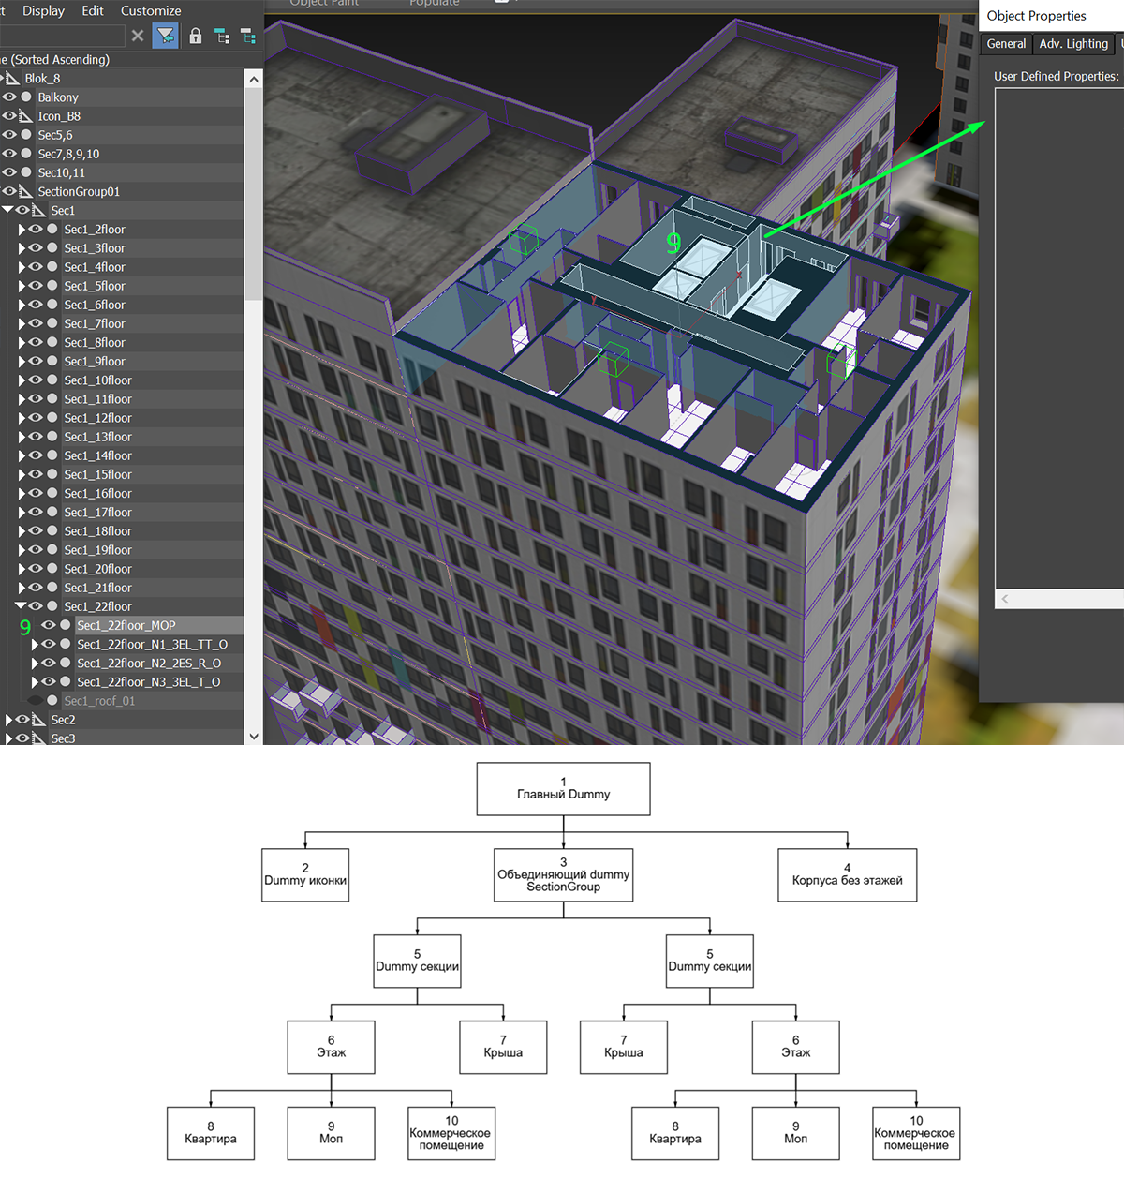The image size is (1124, 1178).
Task: Click the object dot icon of Sec1_16floor
Action: tap(52, 493)
